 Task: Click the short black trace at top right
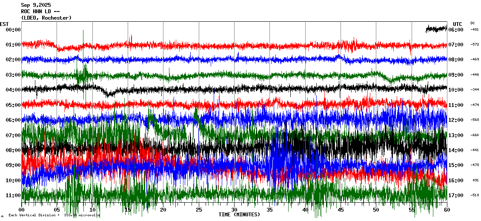pos(436,29)
